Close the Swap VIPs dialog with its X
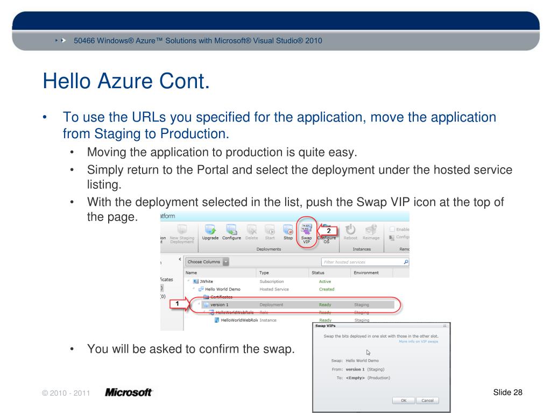This screenshot has height=413, width=551. 445,326
